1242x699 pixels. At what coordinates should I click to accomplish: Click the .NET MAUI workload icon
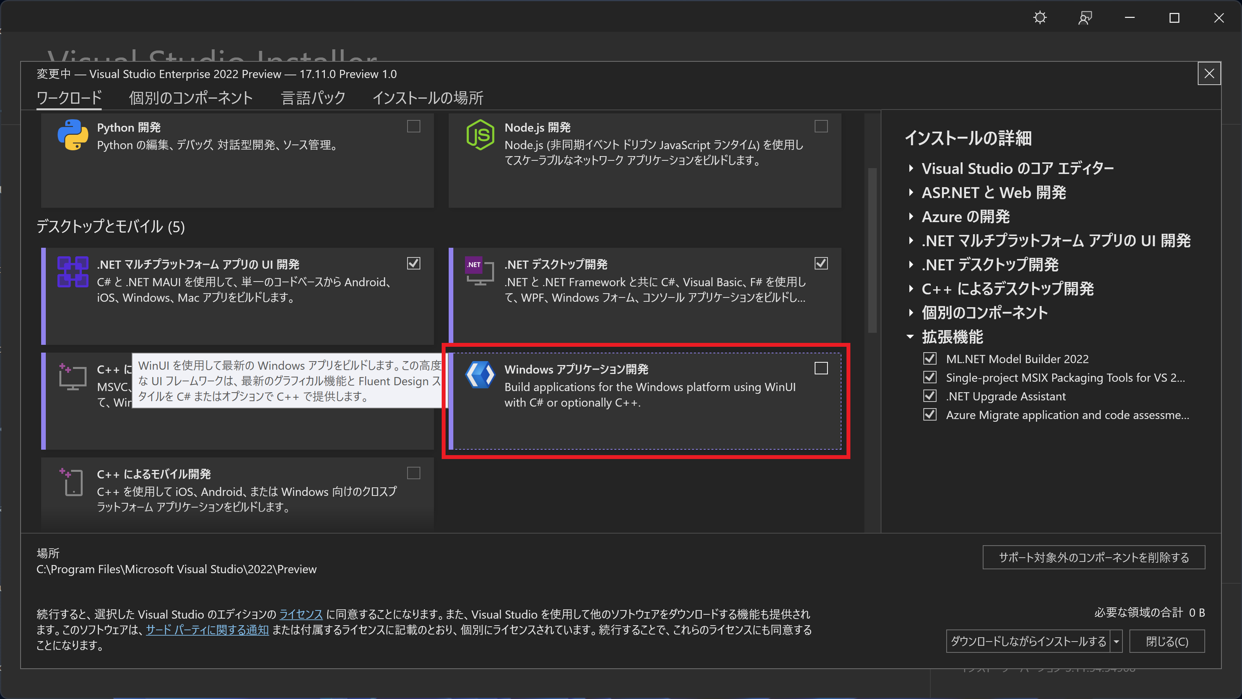click(x=73, y=271)
